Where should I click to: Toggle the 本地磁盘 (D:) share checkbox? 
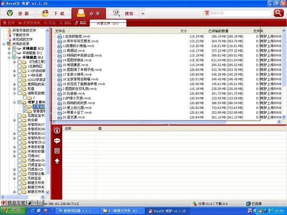coord(14,53)
